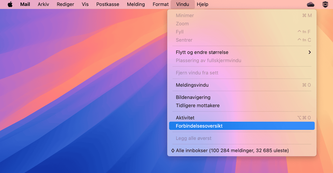Choose Meldingsvindu from the Vindu menu

click(x=242, y=85)
